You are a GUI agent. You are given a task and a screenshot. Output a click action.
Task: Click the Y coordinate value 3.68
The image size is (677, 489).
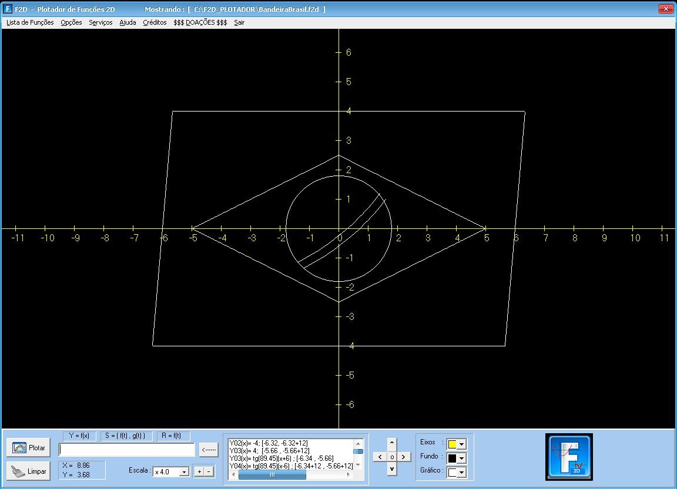(x=83, y=475)
